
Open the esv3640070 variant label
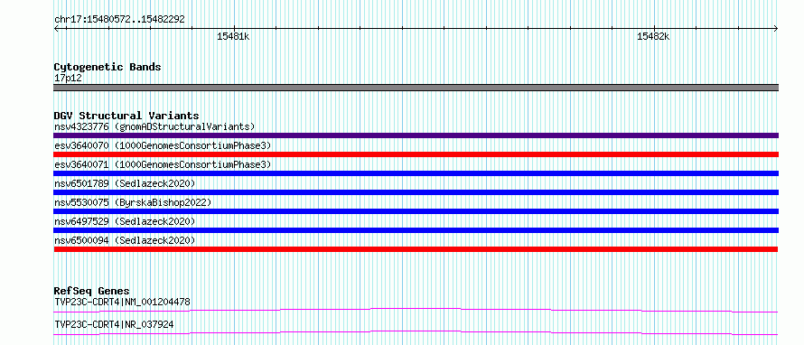tap(163, 145)
